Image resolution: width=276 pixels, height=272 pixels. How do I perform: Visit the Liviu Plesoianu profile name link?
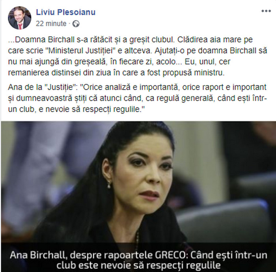(66, 12)
